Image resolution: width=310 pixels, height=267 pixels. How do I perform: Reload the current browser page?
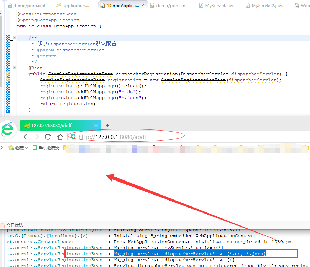tap(48, 136)
